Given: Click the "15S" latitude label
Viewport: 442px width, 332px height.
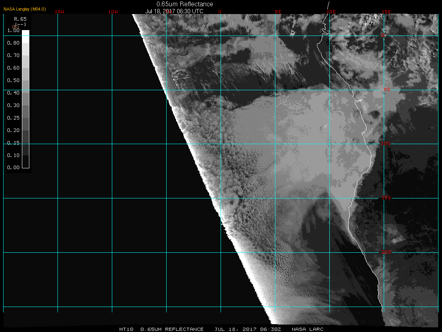Looking at the screenshot, I should click(x=386, y=198).
